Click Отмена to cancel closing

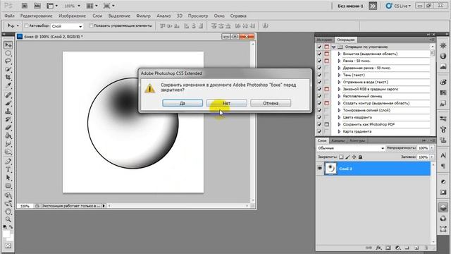[271, 103]
